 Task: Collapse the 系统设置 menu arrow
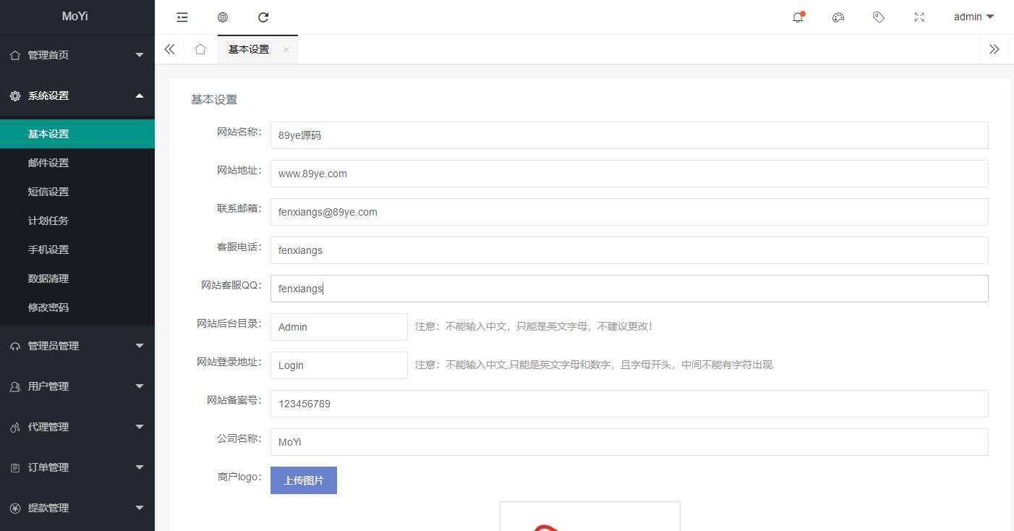[x=140, y=95]
